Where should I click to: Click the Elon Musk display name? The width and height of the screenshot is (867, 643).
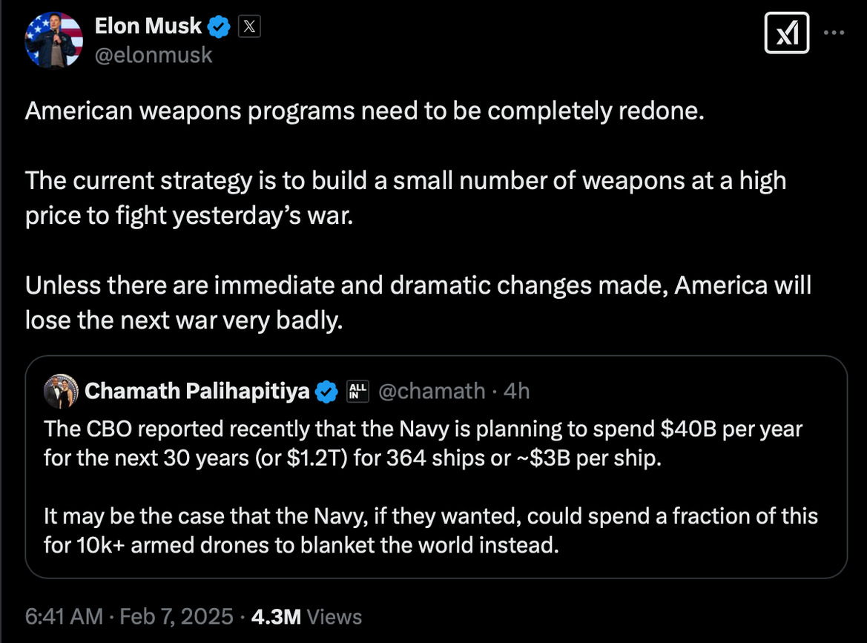pyautogui.click(x=148, y=26)
